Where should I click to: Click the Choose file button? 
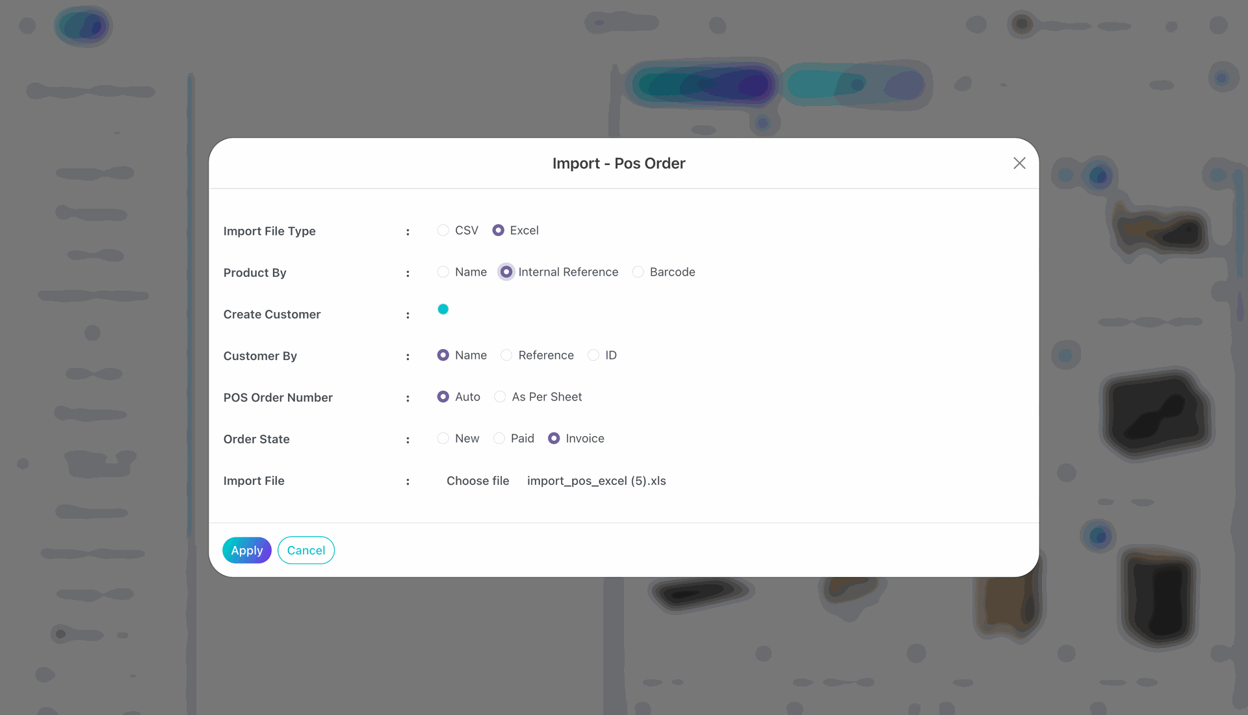point(478,481)
